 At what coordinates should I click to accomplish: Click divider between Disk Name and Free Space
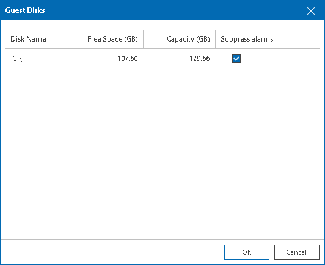65,39
